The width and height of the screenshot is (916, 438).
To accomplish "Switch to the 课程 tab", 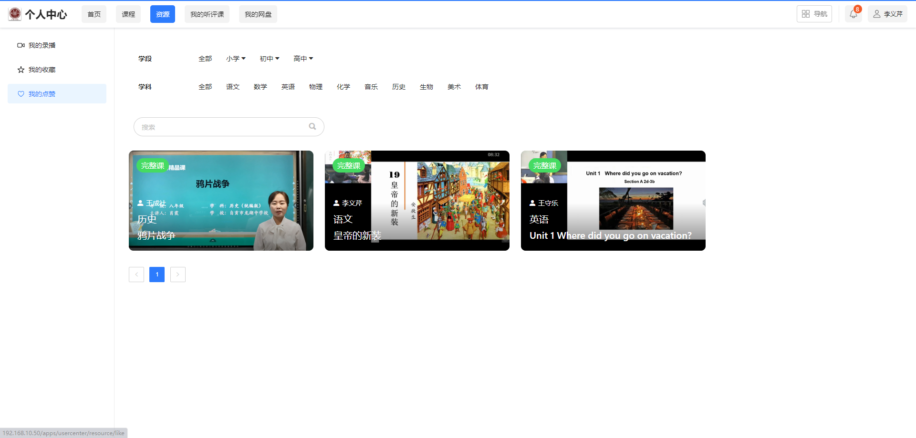I will (x=128, y=14).
